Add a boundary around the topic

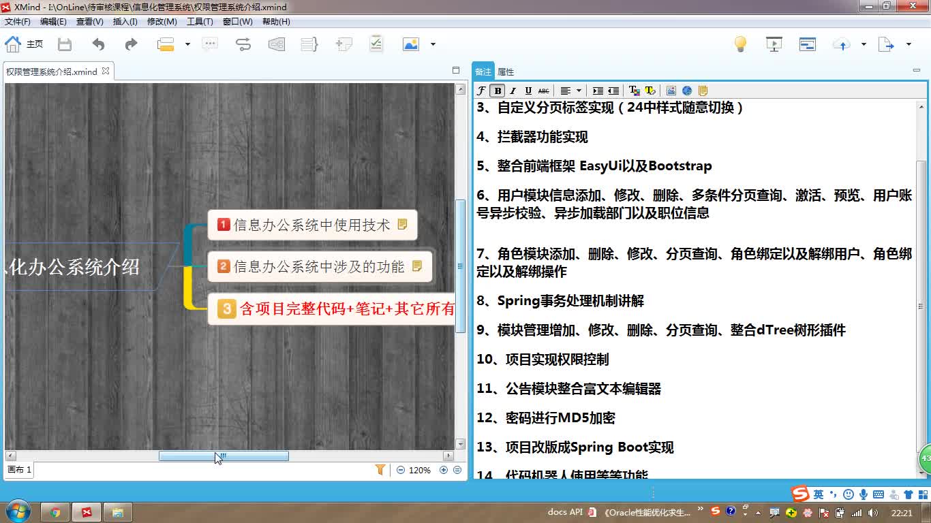[277, 44]
